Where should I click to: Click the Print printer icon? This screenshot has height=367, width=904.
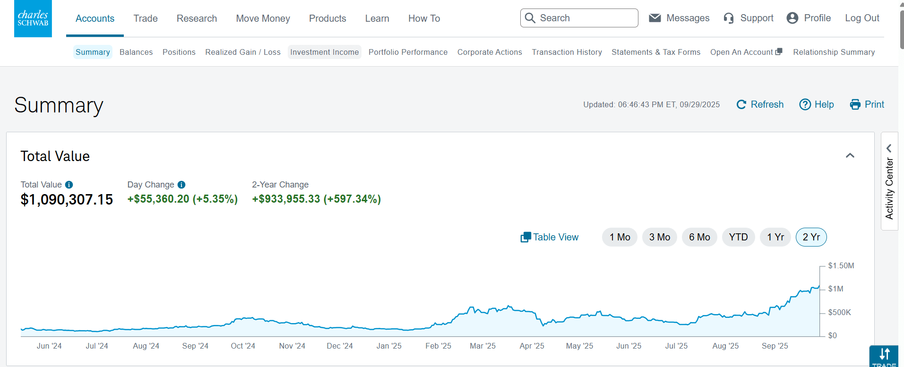855,104
